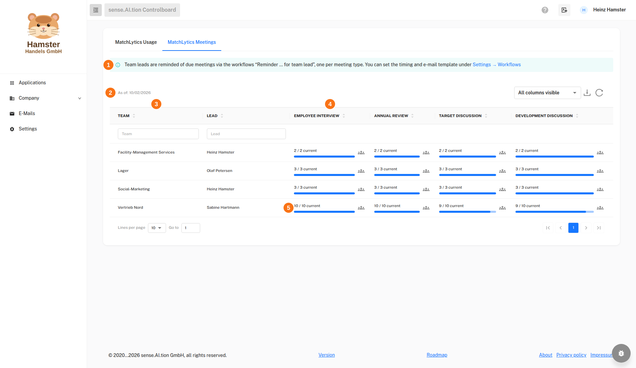Show employees for Facility-Management Target Discussion
The width and height of the screenshot is (636, 368).
[x=502, y=153]
